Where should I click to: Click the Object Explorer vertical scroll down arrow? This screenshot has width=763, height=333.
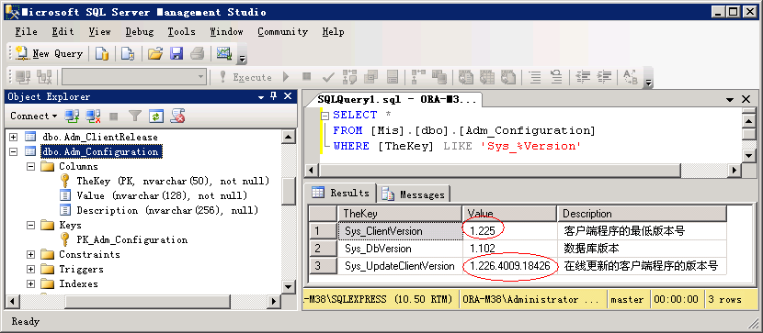(x=288, y=286)
